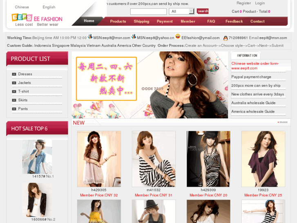297x223 pixels.
Task: Open the Singapore custom guide
Action: (x=60, y=45)
